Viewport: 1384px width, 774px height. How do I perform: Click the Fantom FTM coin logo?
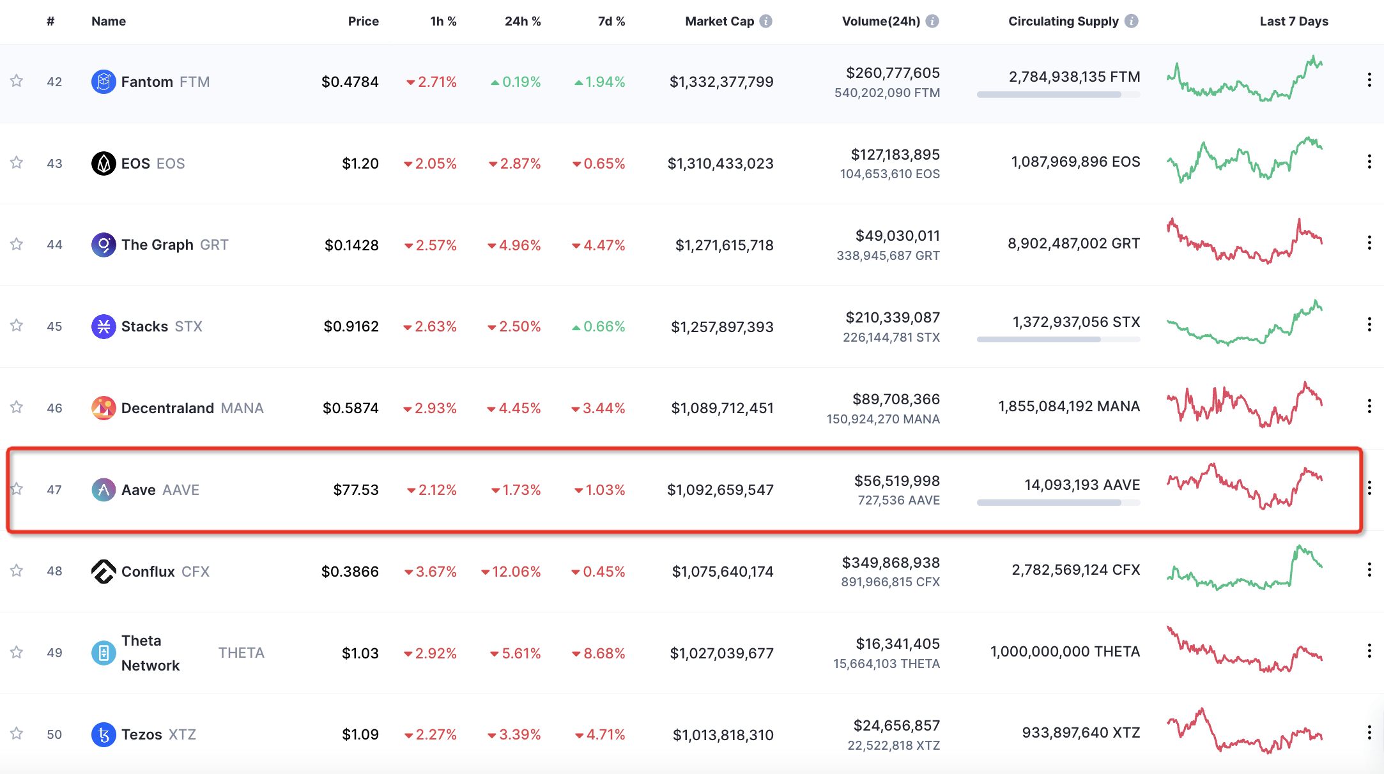coord(103,81)
